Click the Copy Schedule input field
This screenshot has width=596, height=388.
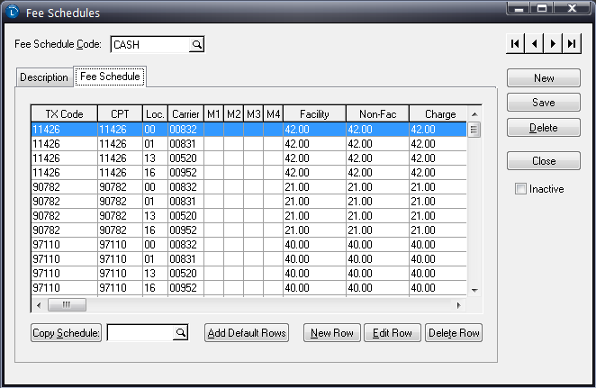[x=141, y=333]
